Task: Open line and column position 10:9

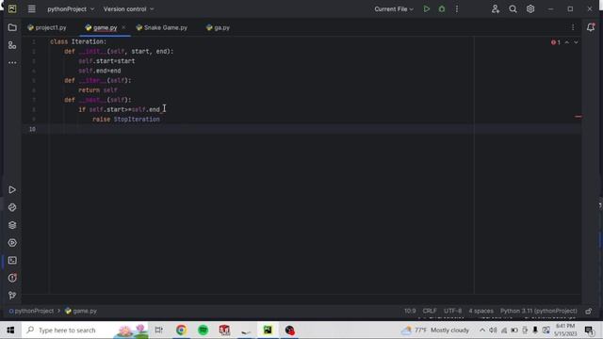Action: 410,311
